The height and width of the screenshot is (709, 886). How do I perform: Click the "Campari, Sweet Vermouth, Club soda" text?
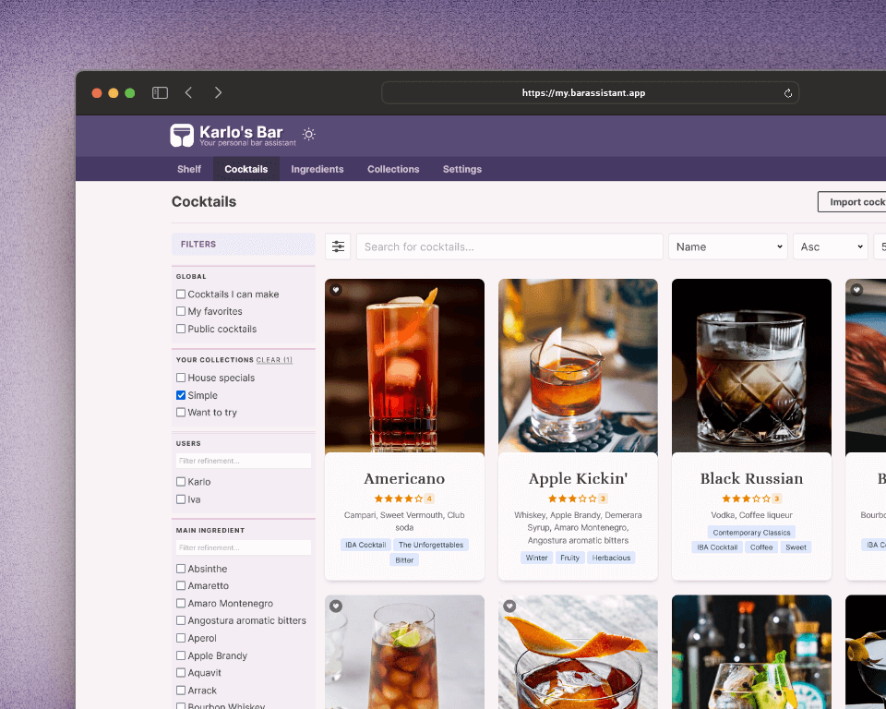(x=404, y=521)
